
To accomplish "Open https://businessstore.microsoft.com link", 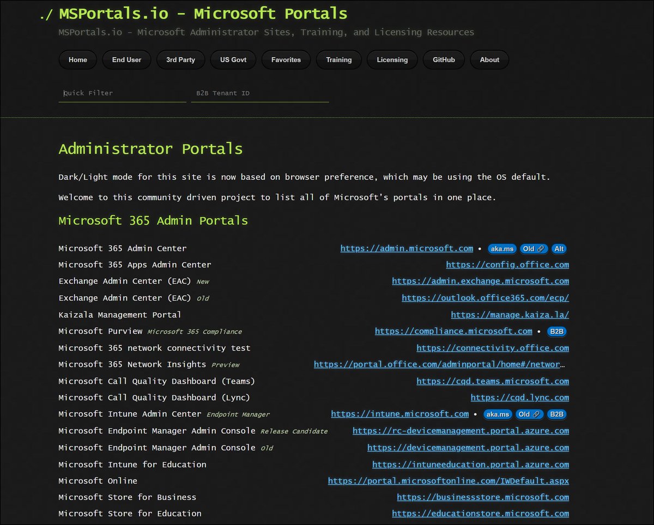I will pyautogui.click(x=483, y=497).
